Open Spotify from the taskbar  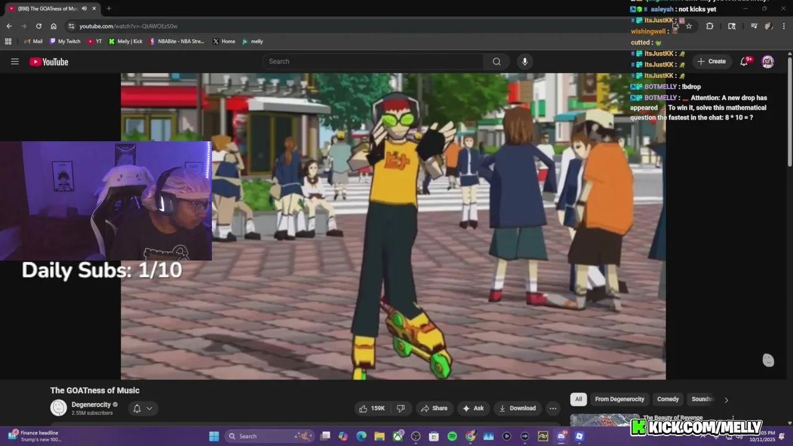(452, 436)
